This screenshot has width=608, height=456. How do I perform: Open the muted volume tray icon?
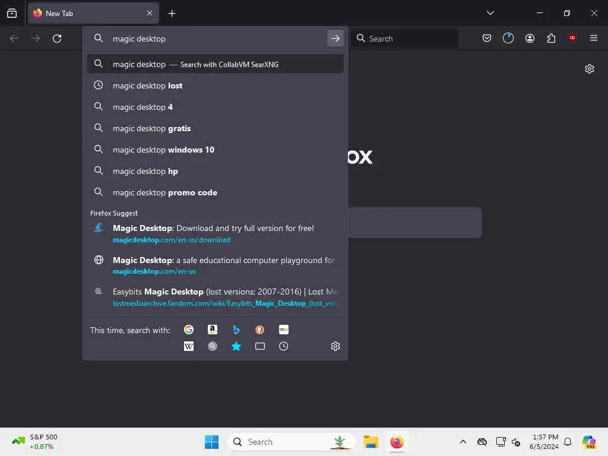(516, 442)
